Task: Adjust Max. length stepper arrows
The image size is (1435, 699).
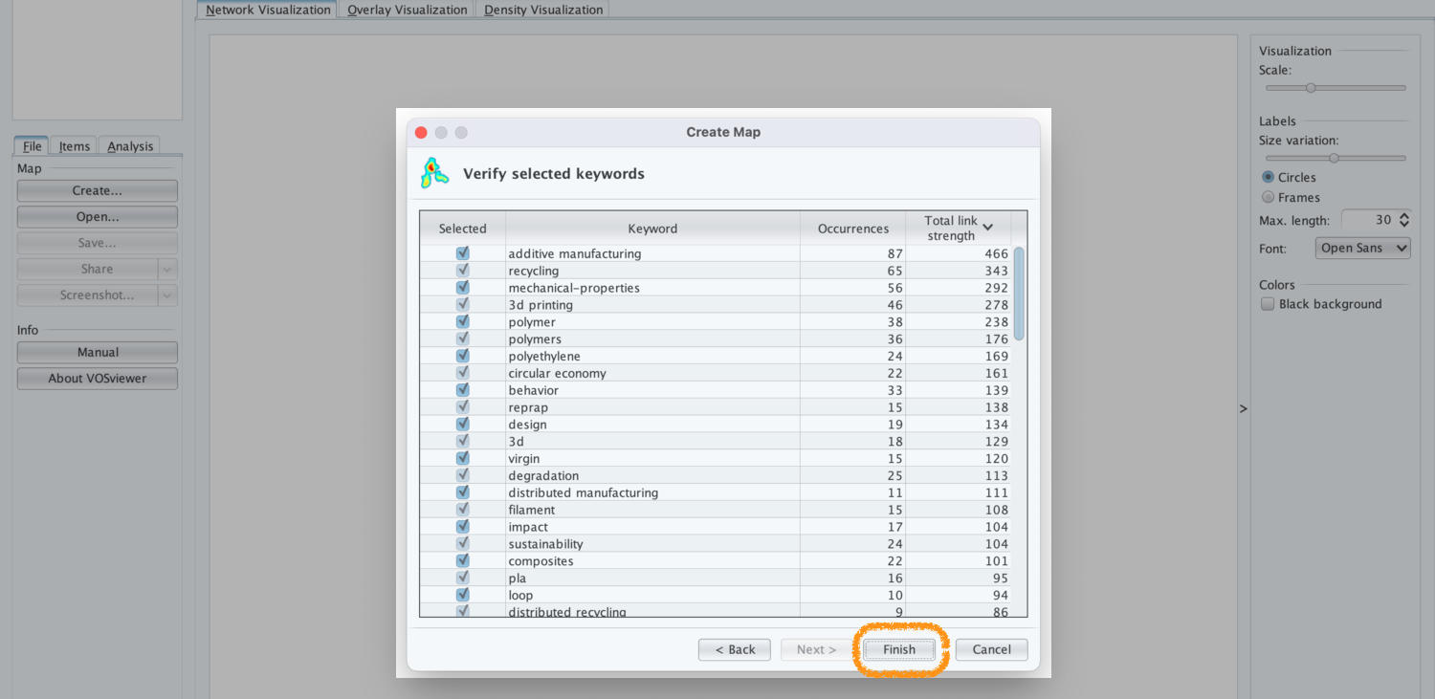Action: point(1403,220)
